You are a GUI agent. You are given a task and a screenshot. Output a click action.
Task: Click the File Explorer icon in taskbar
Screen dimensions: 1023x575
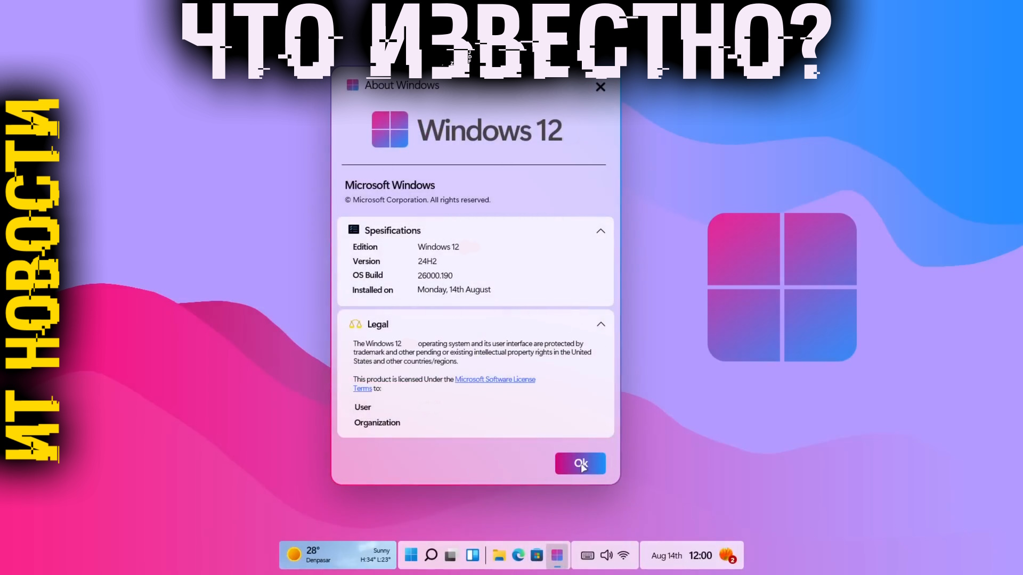(500, 555)
